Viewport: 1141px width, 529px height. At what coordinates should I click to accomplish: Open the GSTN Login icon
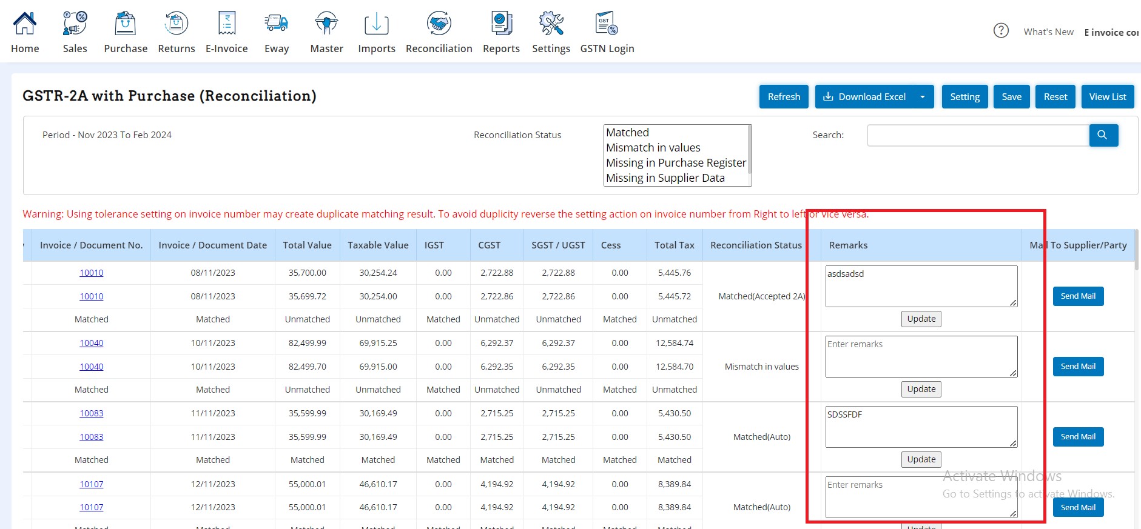point(607,24)
